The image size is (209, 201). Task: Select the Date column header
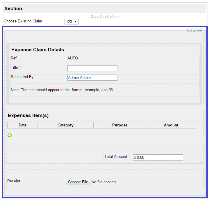[x=22, y=125]
